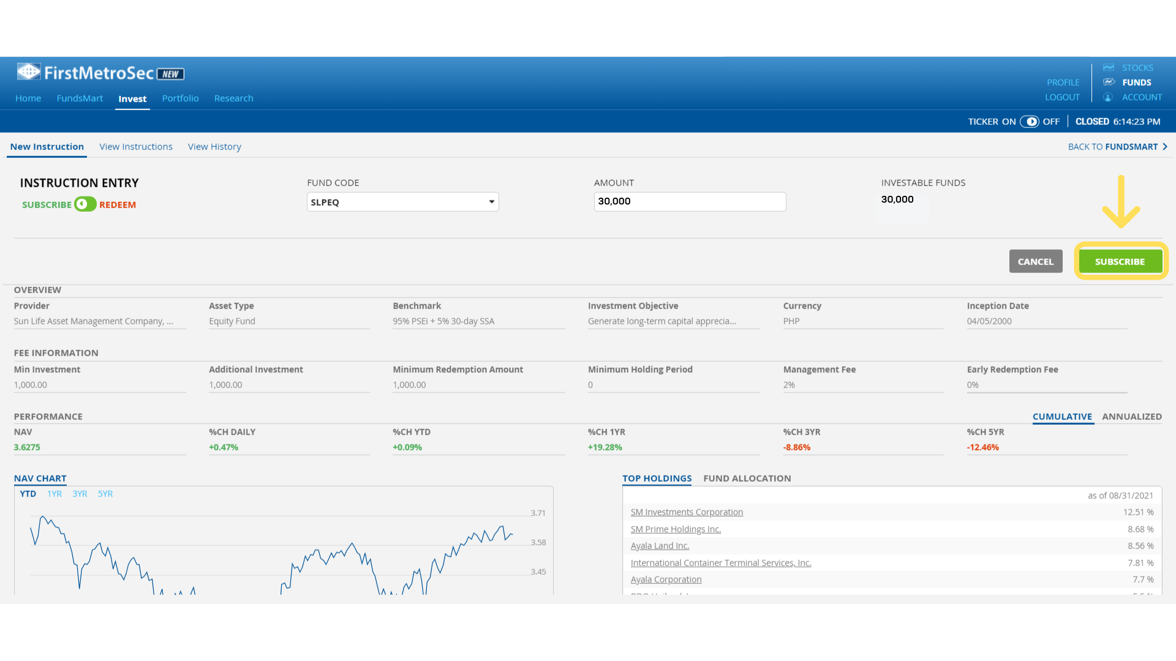Click Management Fee value 2%
The image size is (1176, 661).
789,385
